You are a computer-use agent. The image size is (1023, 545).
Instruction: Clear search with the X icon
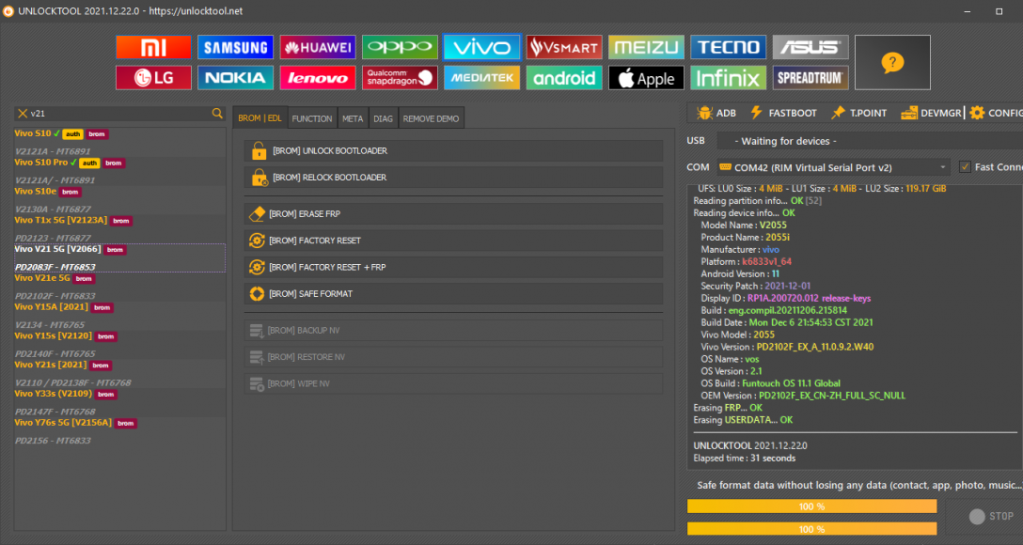pyautogui.click(x=23, y=114)
